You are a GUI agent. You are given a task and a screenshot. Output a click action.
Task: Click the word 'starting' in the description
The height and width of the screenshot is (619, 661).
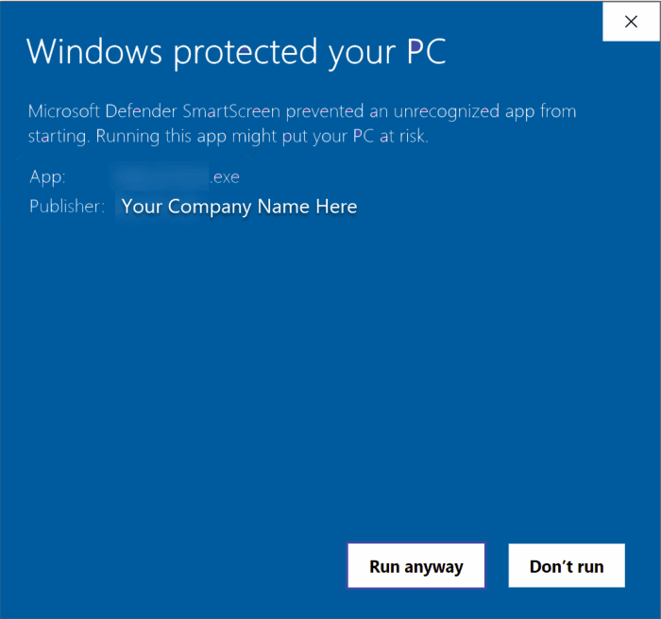pos(59,137)
